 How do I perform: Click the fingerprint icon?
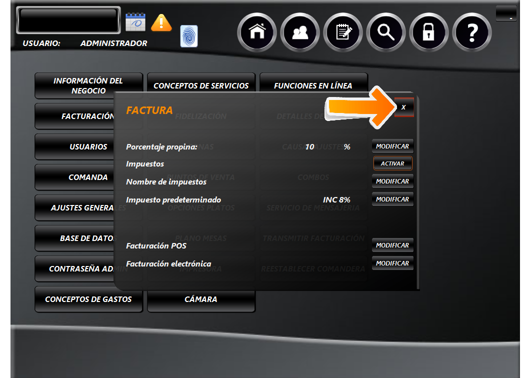189,36
